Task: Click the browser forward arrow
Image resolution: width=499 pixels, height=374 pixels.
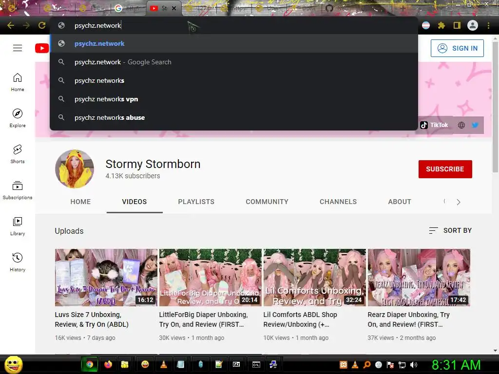Action: point(26,25)
